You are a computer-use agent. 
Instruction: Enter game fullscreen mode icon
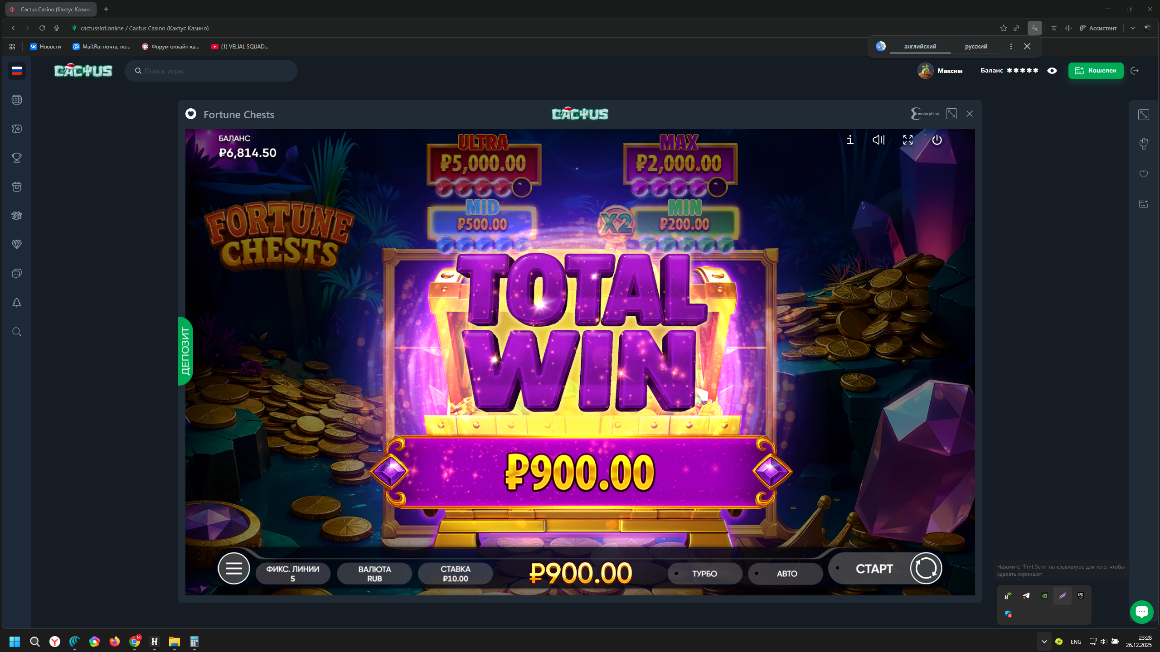click(908, 140)
